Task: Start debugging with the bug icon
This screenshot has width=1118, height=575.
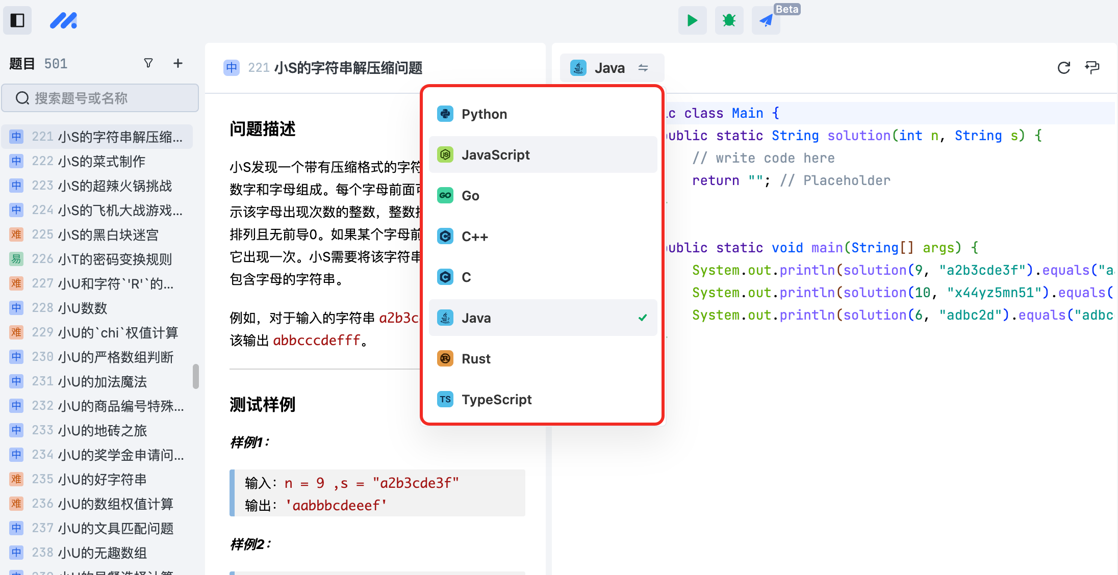Action: point(729,20)
